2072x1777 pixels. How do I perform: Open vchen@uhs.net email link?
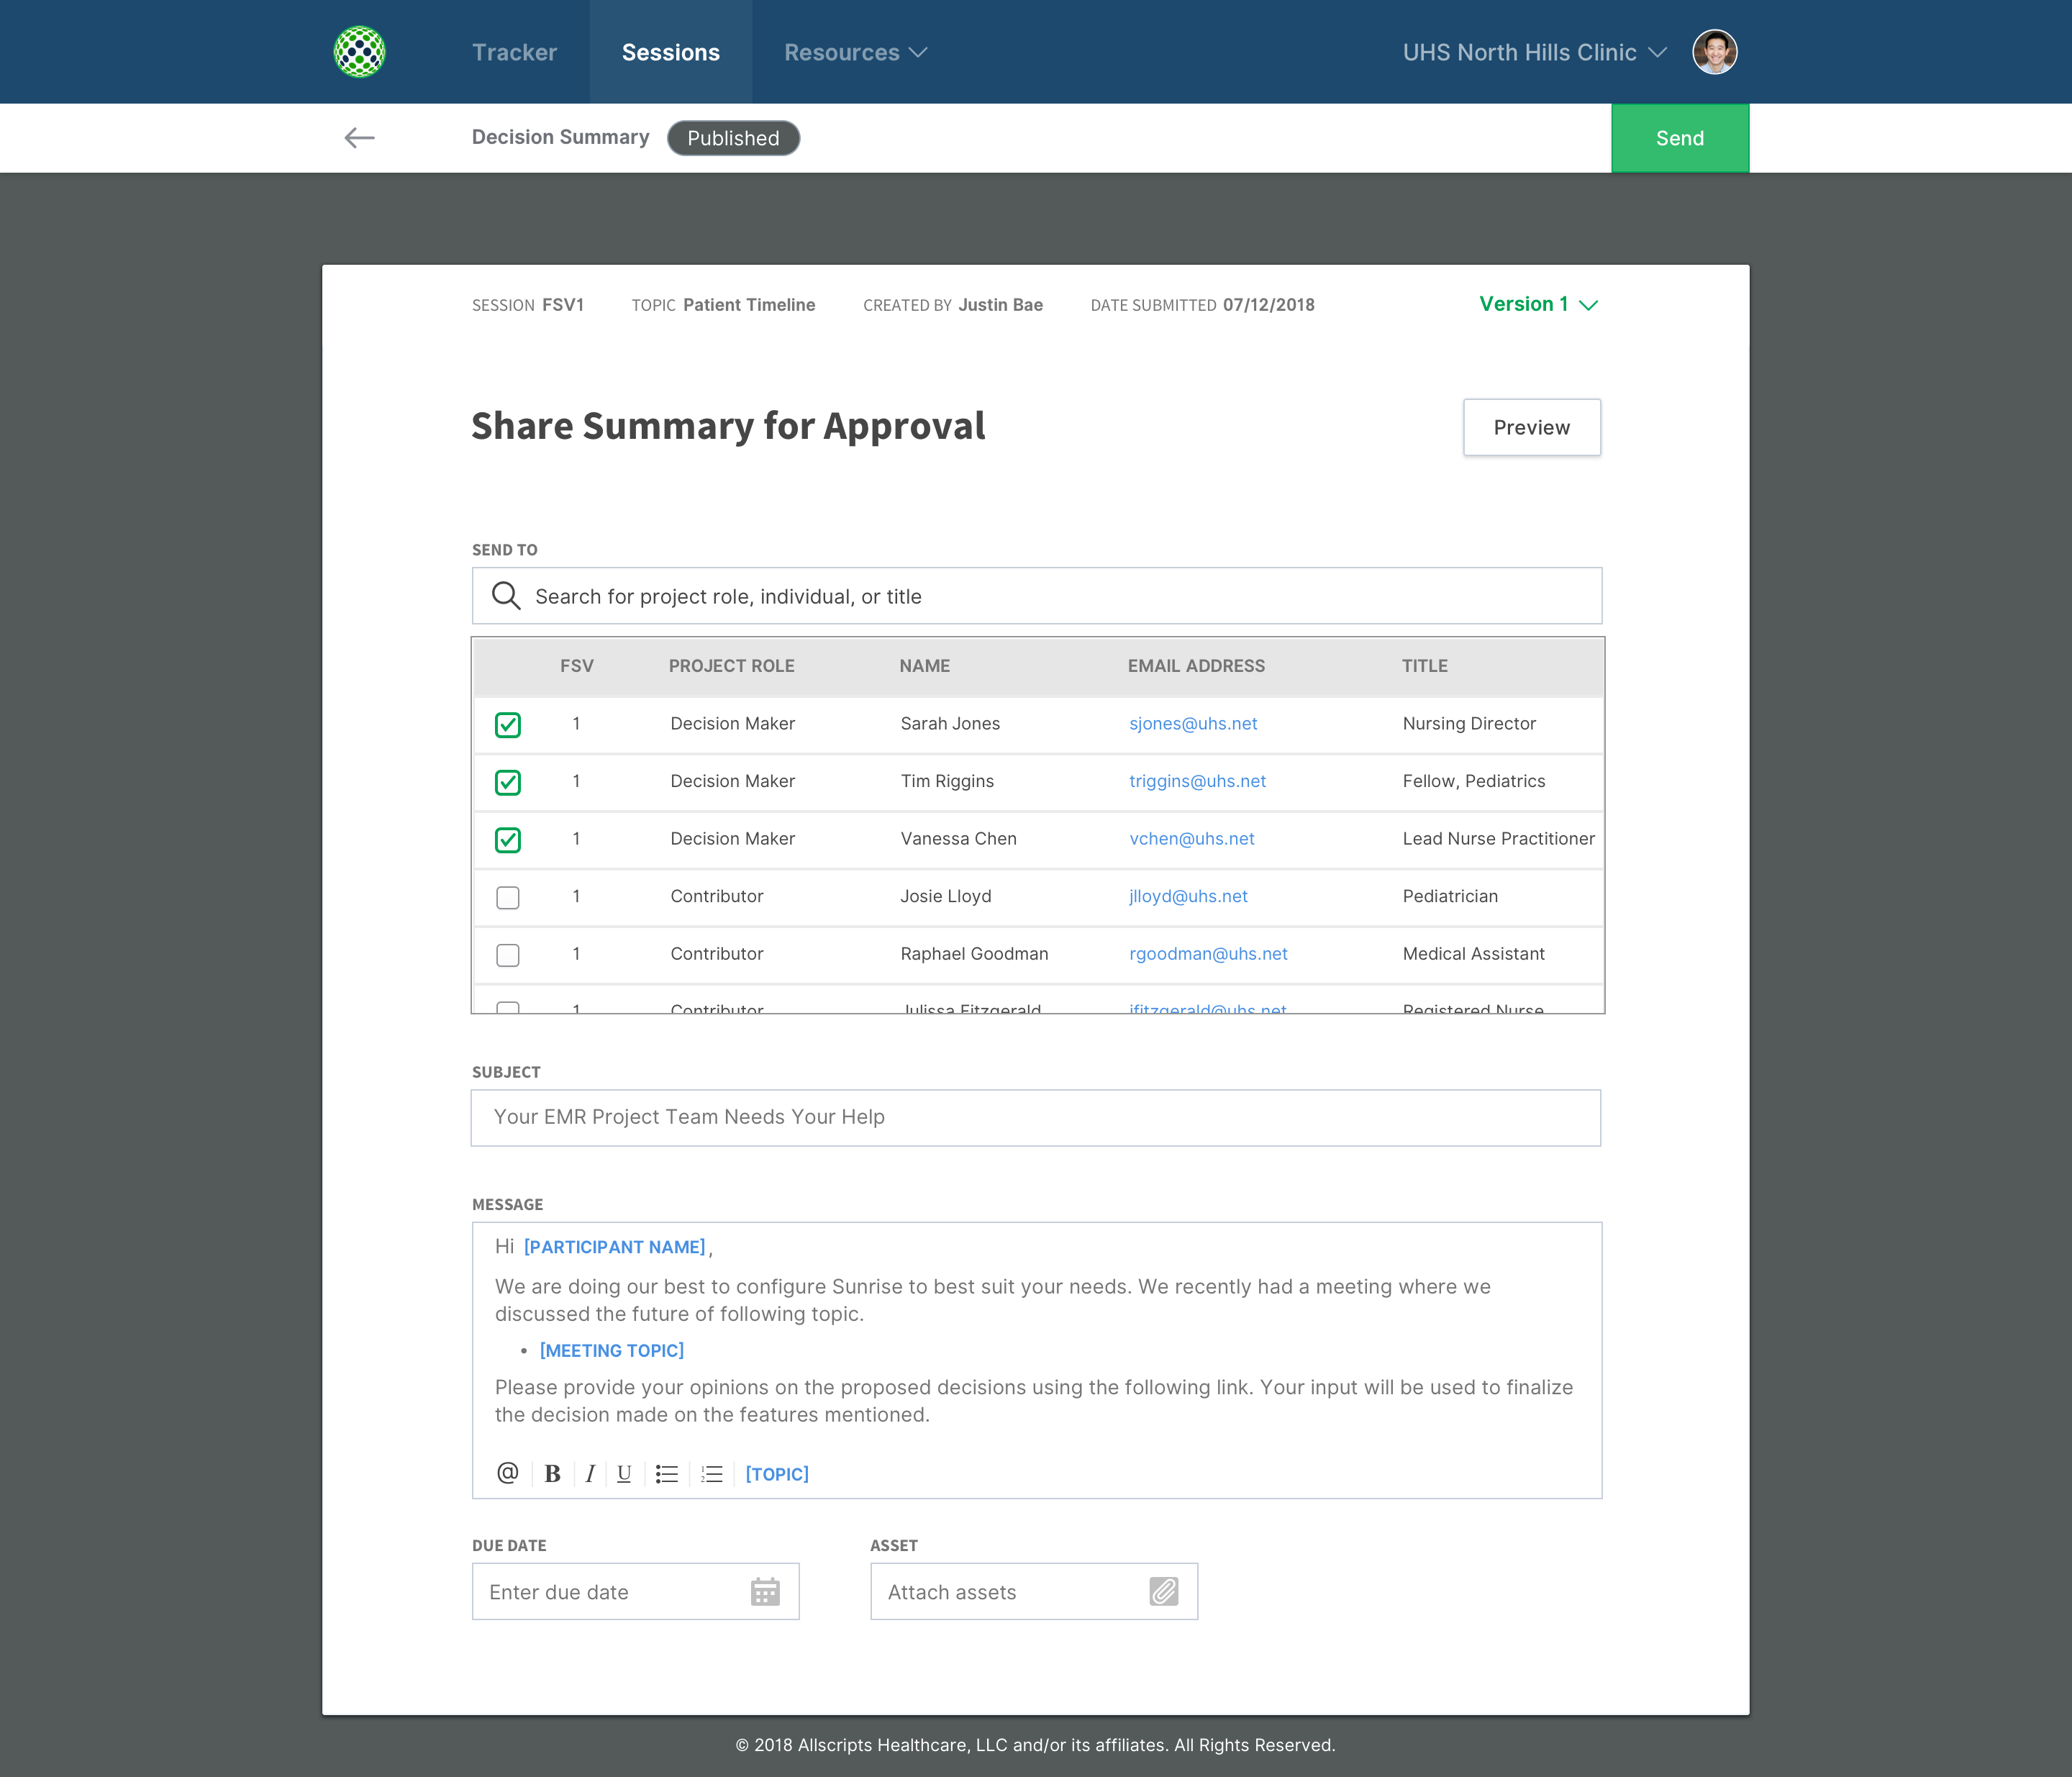pos(1191,839)
